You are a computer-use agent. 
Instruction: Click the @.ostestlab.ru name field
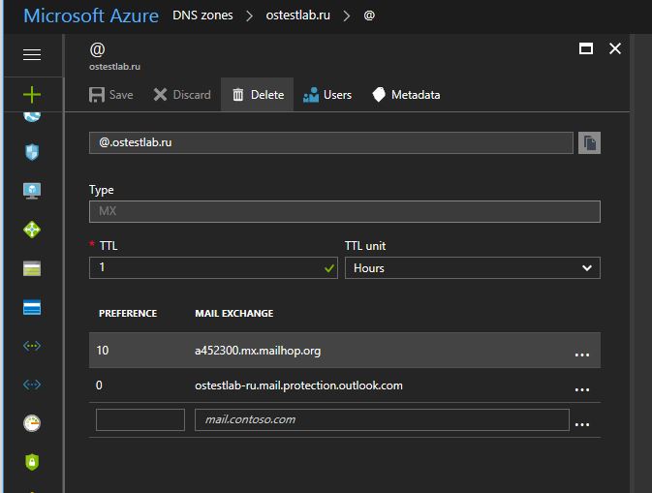(x=331, y=143)
